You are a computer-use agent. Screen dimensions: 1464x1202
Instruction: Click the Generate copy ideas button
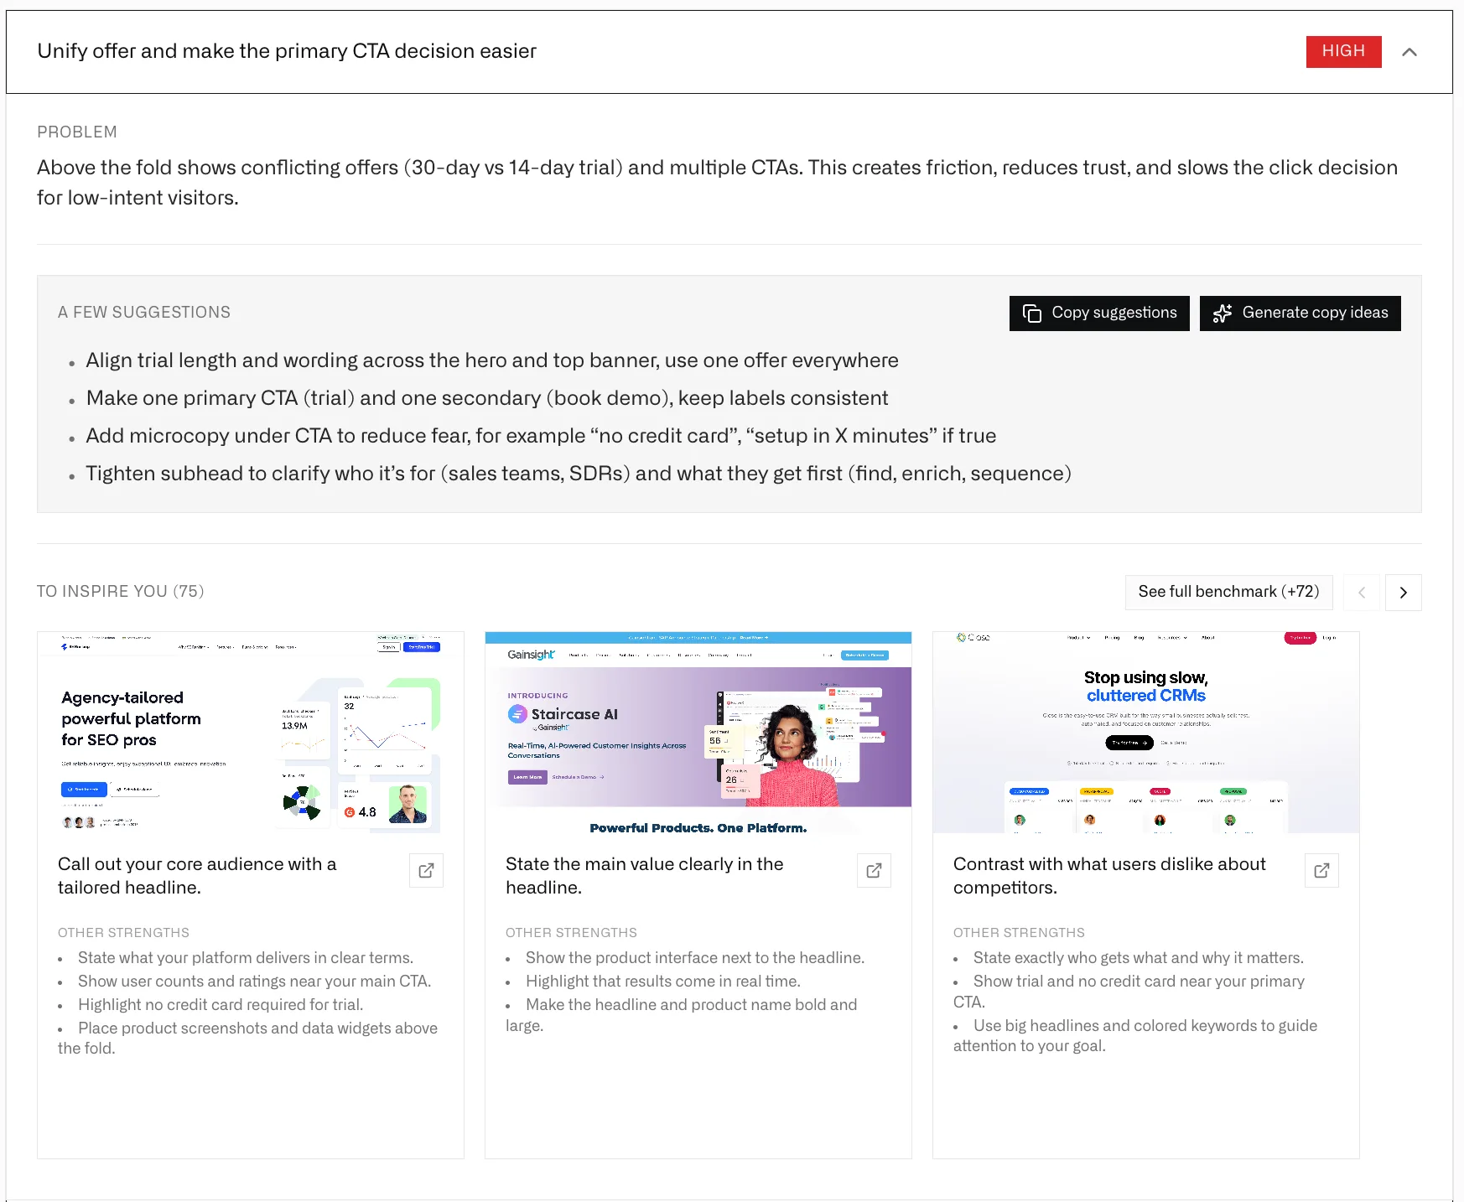point(1300,313)
